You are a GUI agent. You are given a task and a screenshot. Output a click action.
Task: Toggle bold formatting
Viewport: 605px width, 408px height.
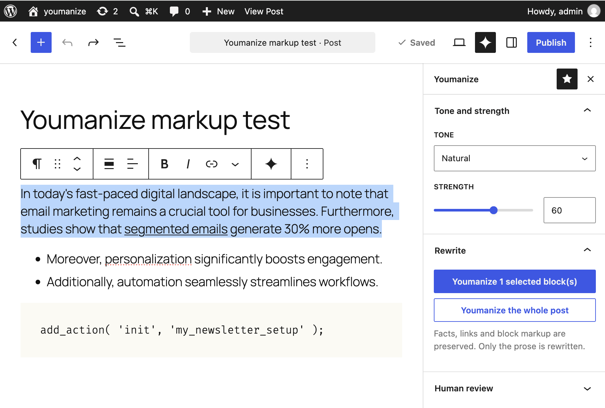165,164
